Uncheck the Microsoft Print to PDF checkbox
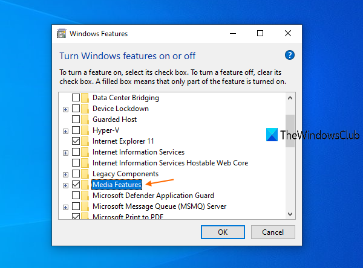Viewport: 363px width, 268px height. click(x=76, y=216)
